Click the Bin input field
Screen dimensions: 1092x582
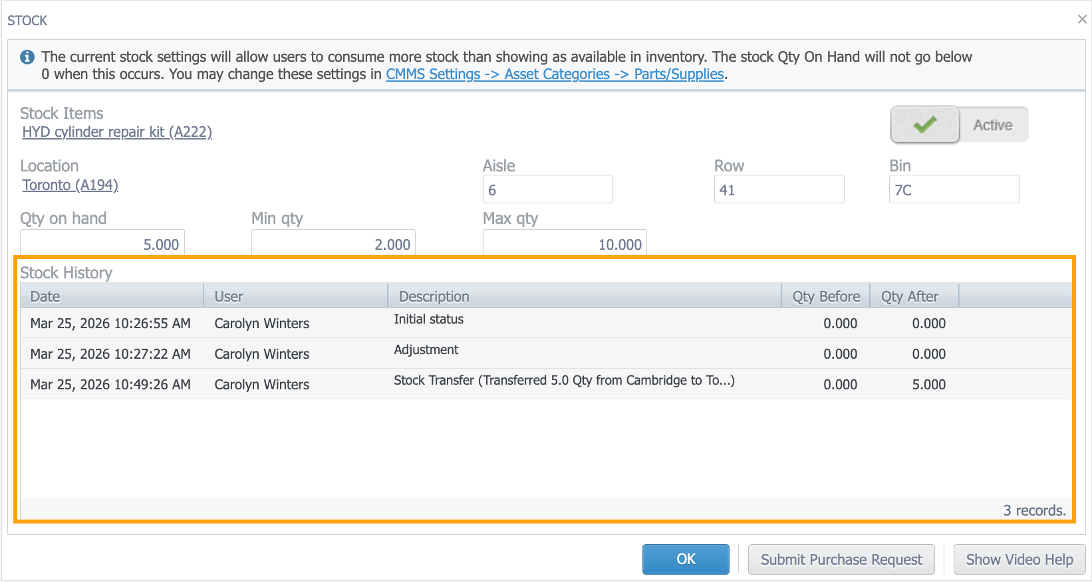(x=954, y=190)
